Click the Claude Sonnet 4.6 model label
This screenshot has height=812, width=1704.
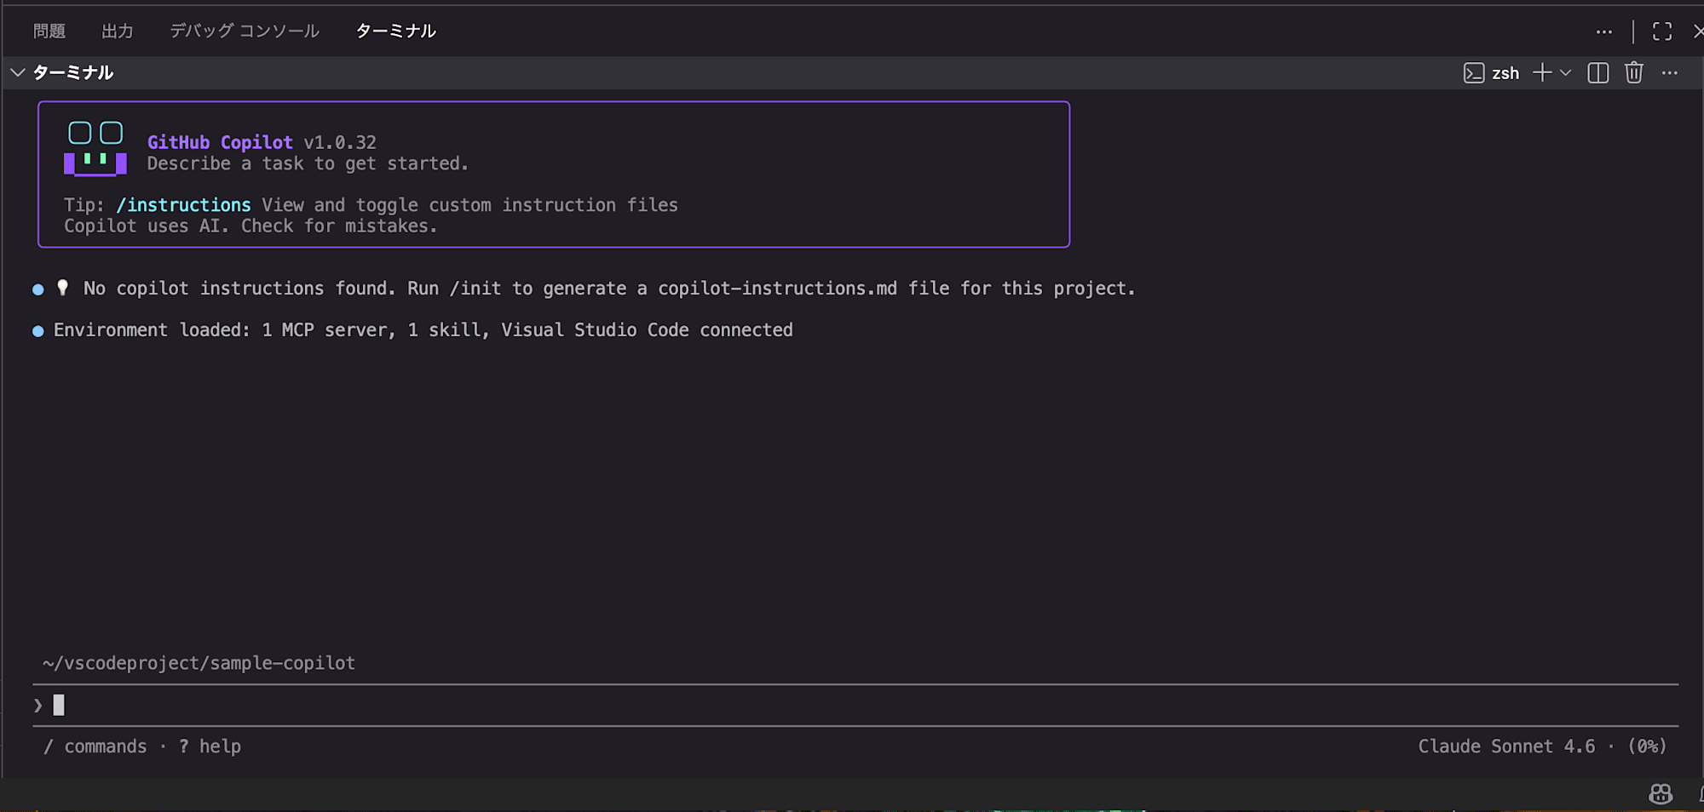(1506, 746)
